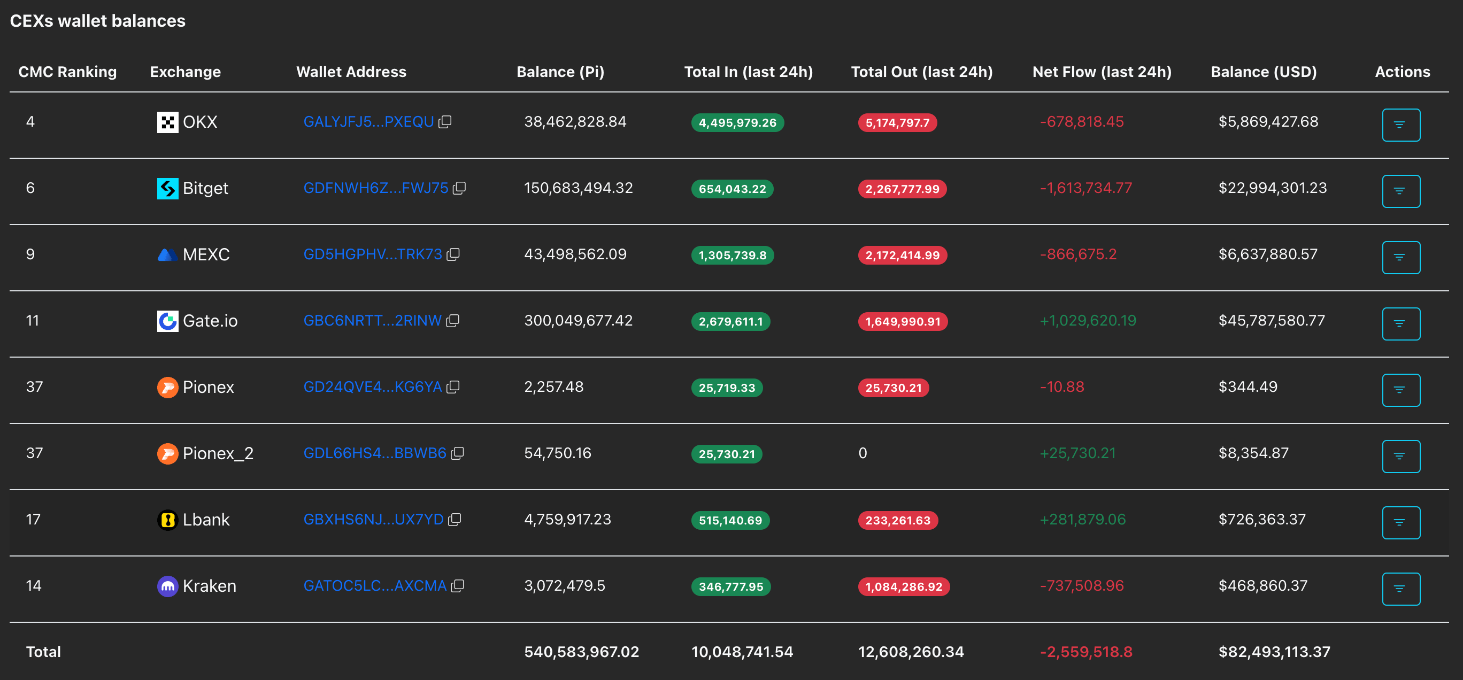Open wallet link GDFNWH6Z...FWJ75
Viewport: 1463px width, 680px height.
pyautogui.click(x=376, y=189)
